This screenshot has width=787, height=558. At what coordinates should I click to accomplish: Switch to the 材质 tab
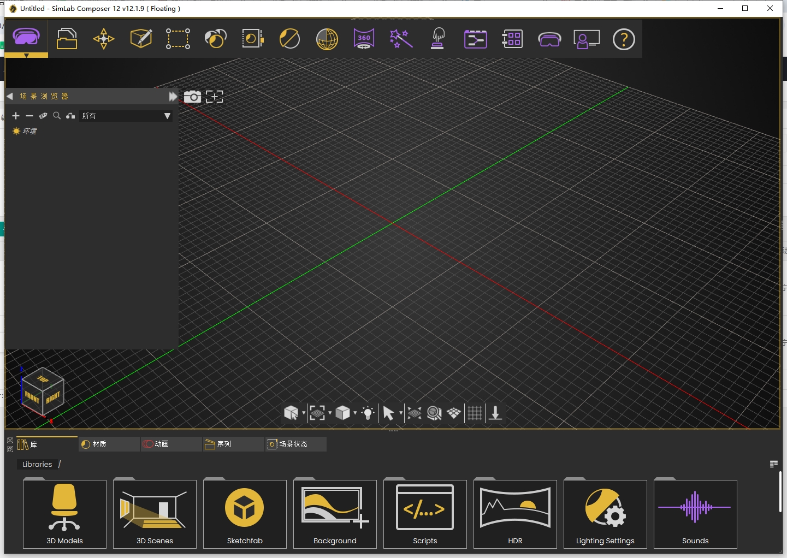[109, 444]
